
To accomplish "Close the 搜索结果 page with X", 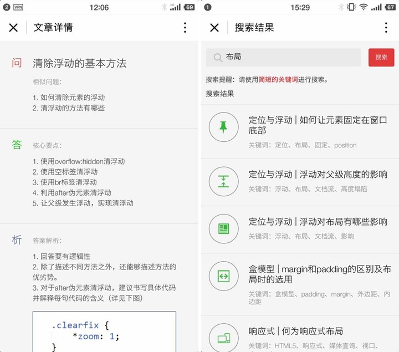I will [x=214, y=28].
